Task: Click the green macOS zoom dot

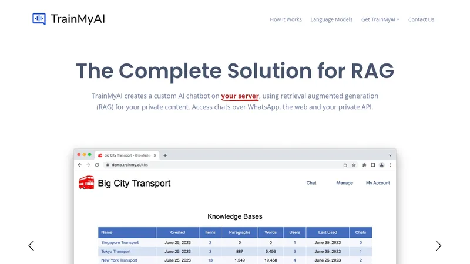Action: click(x=90, y=155)
